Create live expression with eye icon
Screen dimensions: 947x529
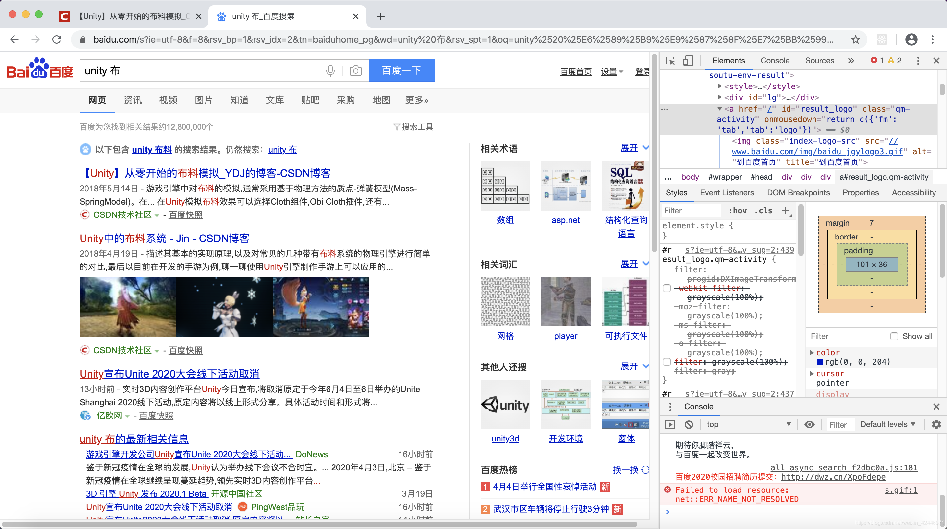[809, 424]
